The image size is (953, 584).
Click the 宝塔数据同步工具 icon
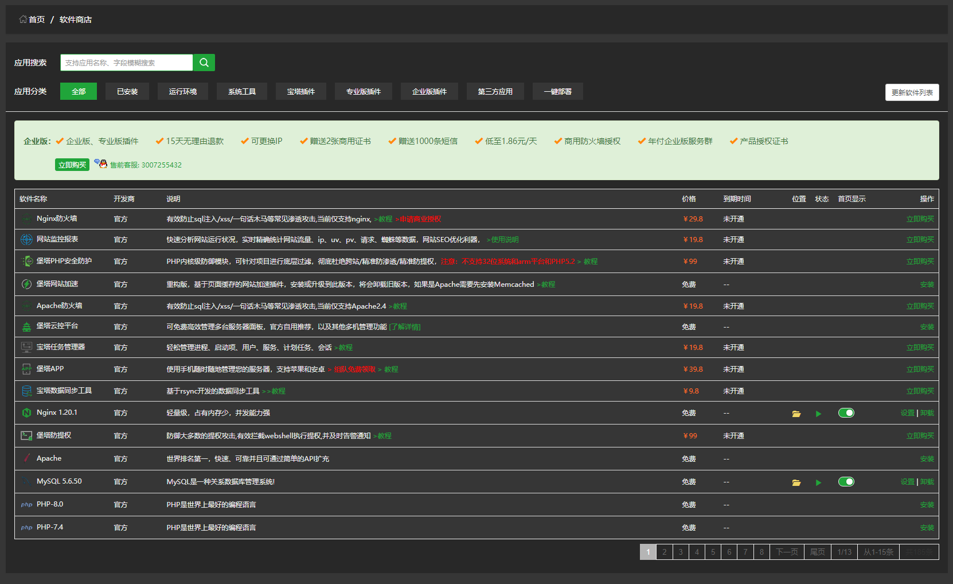click(26, 391)
